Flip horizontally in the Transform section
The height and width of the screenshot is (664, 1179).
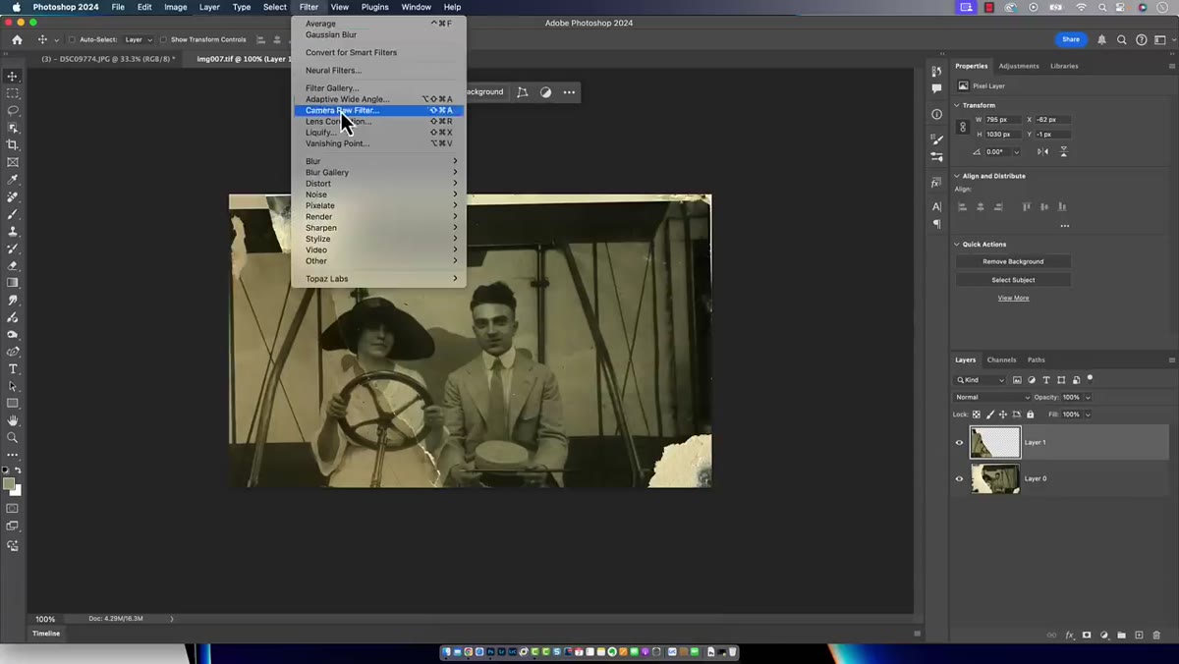click(1042, 151)
